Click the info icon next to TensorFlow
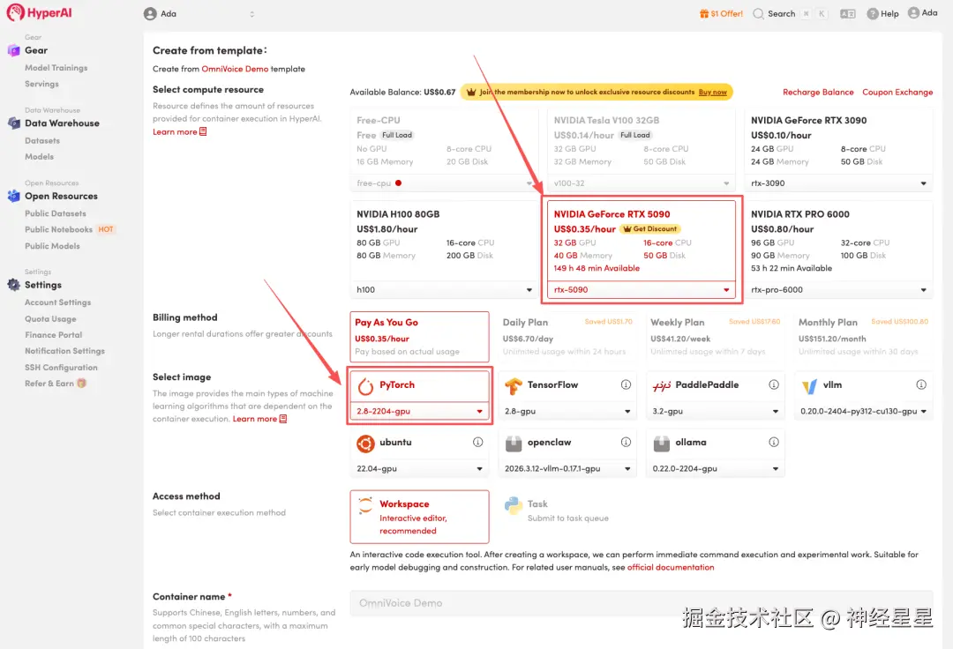Image resolution: width=953 pixels, height=649 pixels. (x=626, y=385)
